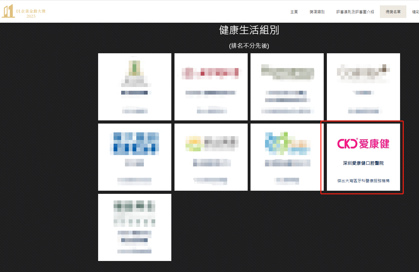Open 評審準則及評審團介紹 in the navigation
This screenshot has height=272, width=419.
[x=355, y=12]
